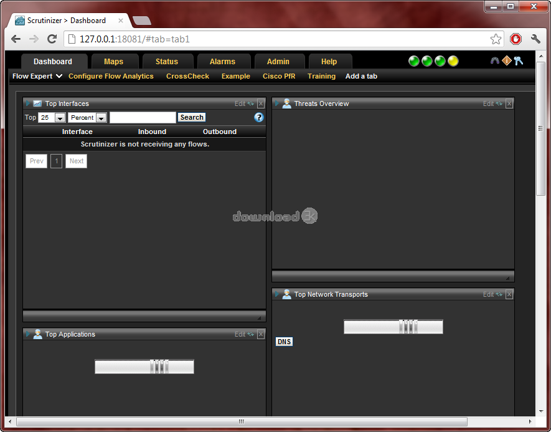Close the Threats Overview gadget
The height and width of the screenshot is (432, 551).
point(509,103)
